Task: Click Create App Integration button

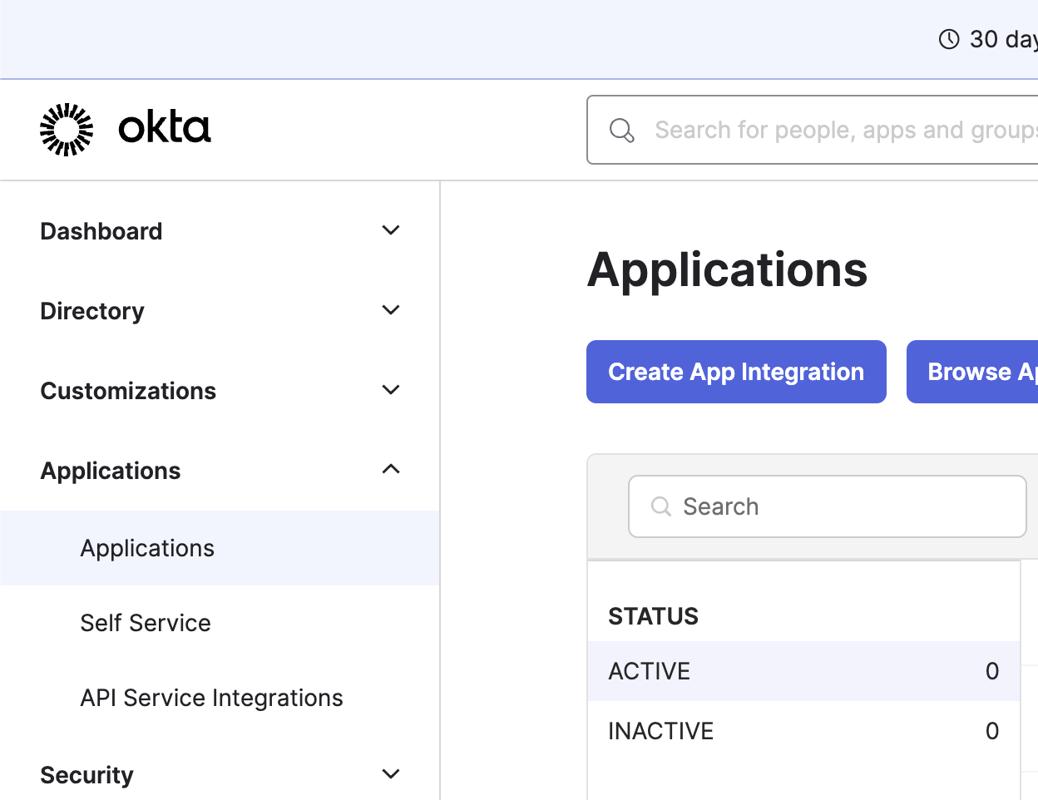Action: [736, 372]
